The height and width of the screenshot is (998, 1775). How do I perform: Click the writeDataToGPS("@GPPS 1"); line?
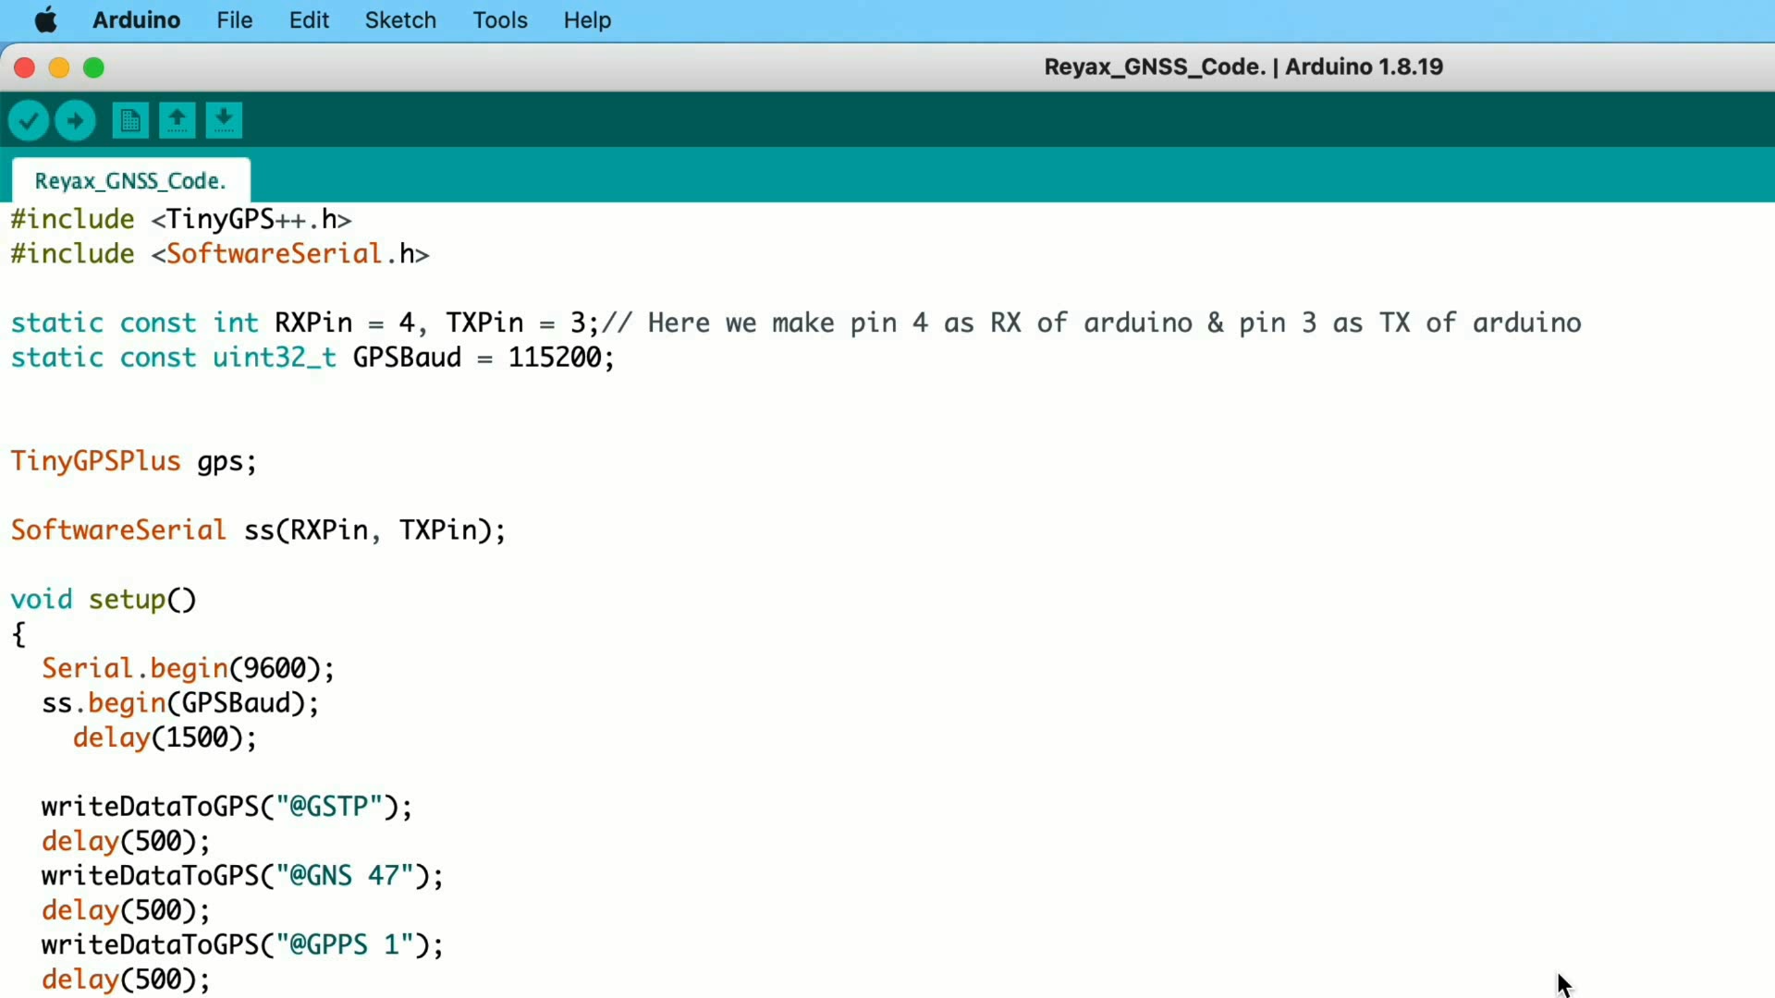point(242,945)
